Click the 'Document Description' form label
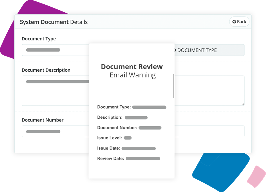Image resolution: width=266 pixels, height=192 pixels. tap(46, 70)
